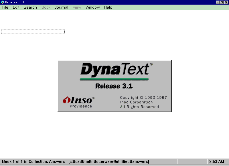Open the Edit menu
The width and height of the screenshot is (229, 166).
tap(16, 7)
